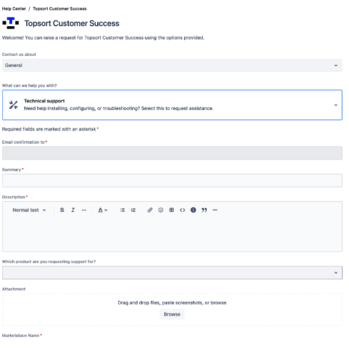Viewport: 349px width, 348px height.
Task: Insert a horizontal divider rule
Action: (x=215, y=210)
